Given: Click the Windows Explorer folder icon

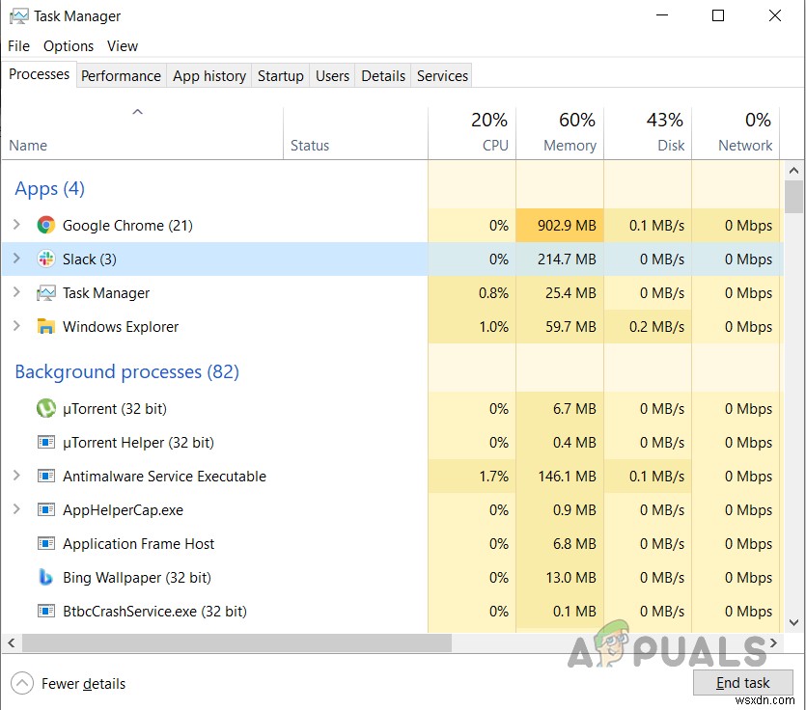Looking at the screenshot, I should pyautogui.click(x=45, y=326).
